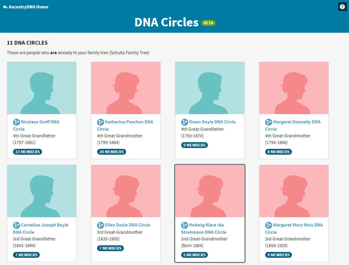This screenshot has height=265, width=349.
Task: Click the 5 MEMBERS badge for Hedwig Strehmann
Action: coord(195,255)
